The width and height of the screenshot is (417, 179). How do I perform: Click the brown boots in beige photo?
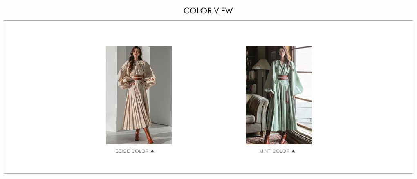point(144,135)
